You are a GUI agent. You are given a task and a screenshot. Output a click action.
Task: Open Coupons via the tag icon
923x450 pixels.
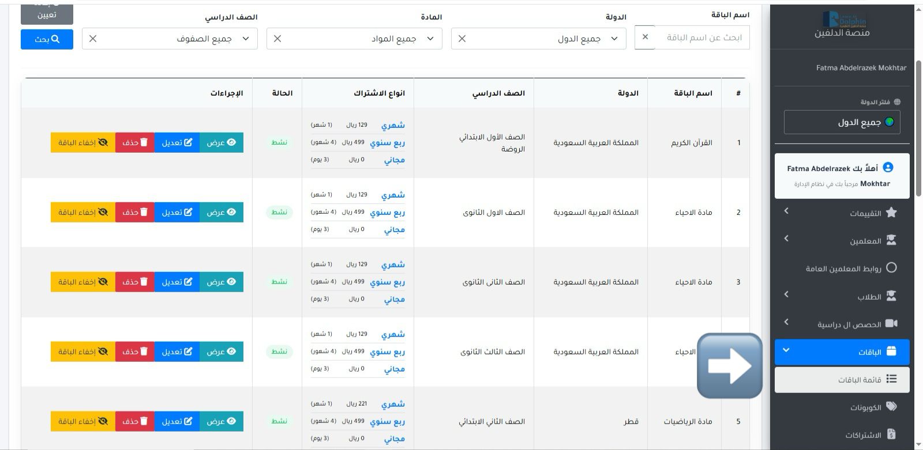pos(891,407)
